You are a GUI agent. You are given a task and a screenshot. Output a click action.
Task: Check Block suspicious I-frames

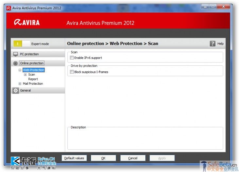72,72
